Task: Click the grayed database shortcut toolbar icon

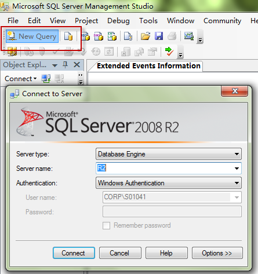Action: tap(126, 52)
